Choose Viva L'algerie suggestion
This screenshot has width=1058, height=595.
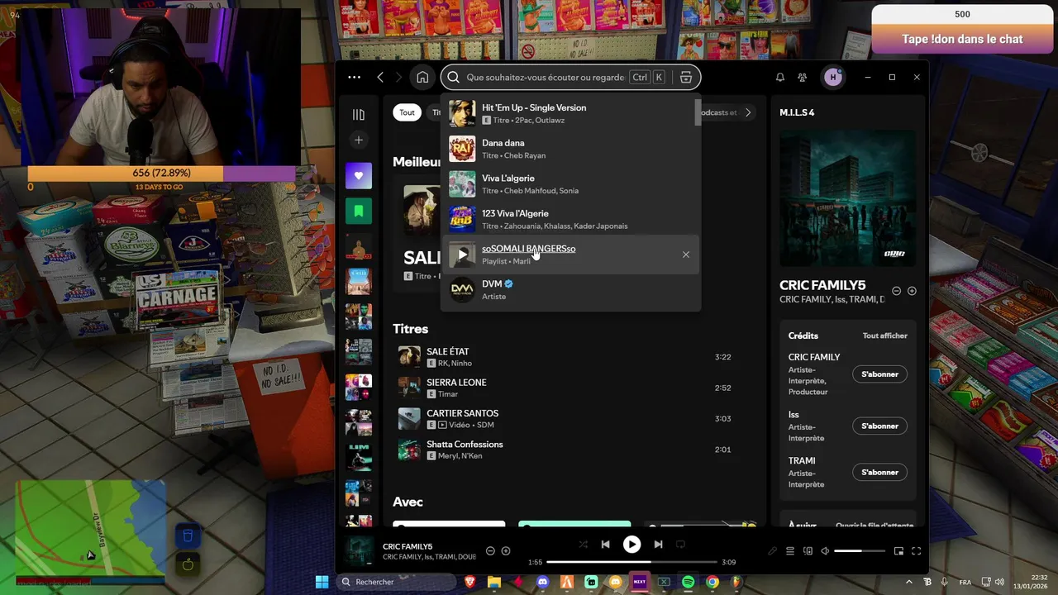[x=570, y=183]
